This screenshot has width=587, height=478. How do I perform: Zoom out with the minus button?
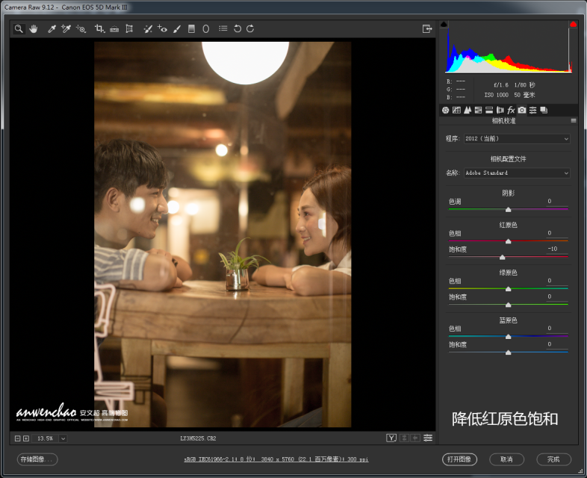pos(18,438)
